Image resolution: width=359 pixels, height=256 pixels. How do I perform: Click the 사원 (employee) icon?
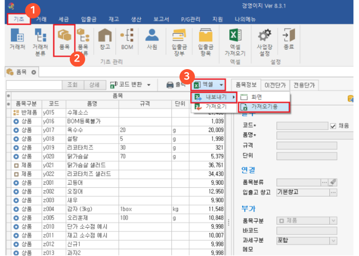[x=151, y=39]
